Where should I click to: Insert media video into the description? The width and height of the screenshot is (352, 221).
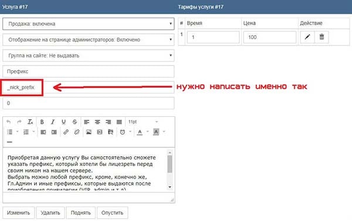coord(100,132)
